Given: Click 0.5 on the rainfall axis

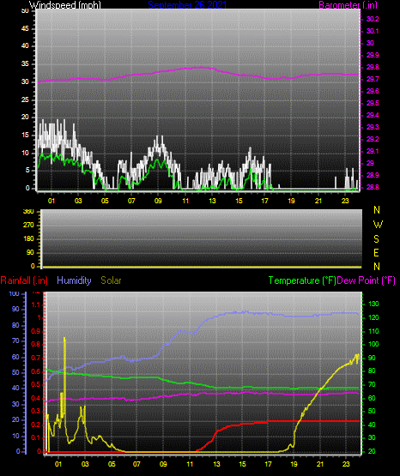Looking at the screenshot, I should pyautogui.click(x=36, y=384).
